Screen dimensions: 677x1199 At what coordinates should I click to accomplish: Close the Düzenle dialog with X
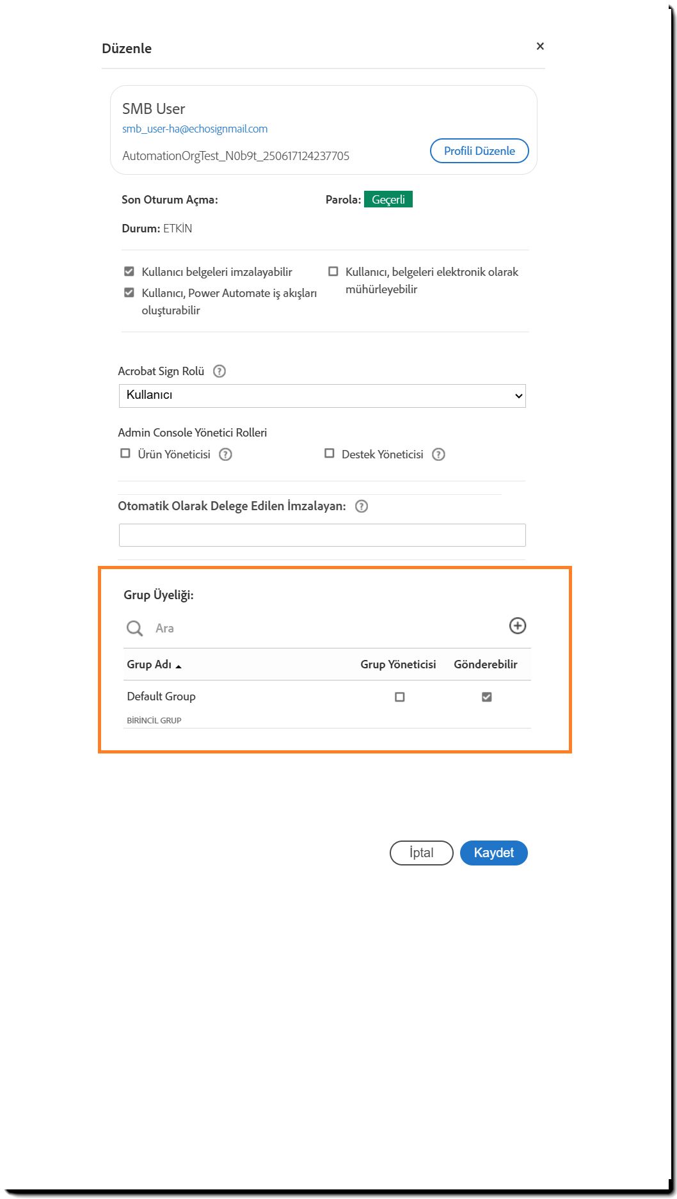click(540, 46)
